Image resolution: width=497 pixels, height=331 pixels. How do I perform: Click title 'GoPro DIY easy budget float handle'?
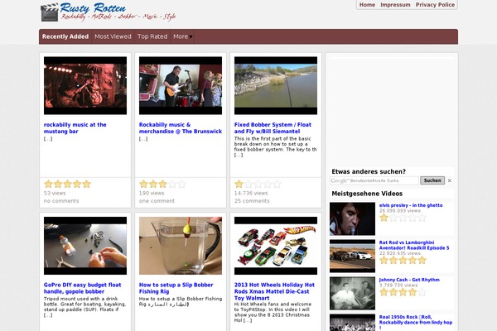pyautogui.click(x=82, y=288)
